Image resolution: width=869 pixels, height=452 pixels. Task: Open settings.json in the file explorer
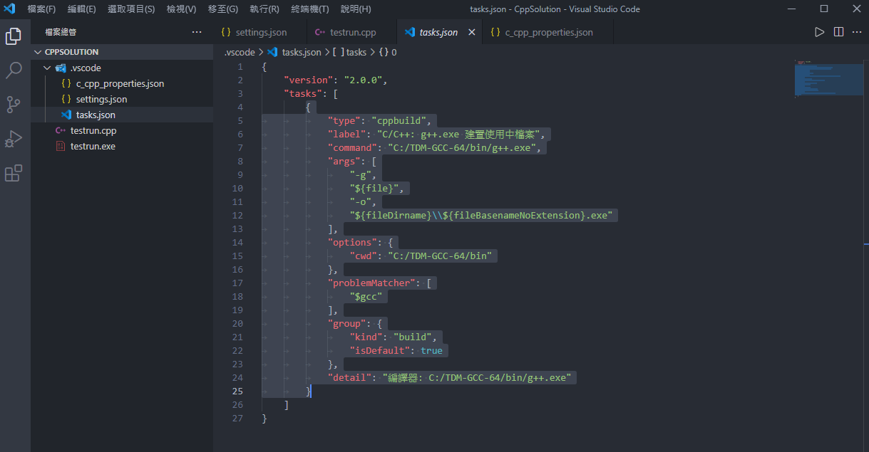tap(101, 99)
